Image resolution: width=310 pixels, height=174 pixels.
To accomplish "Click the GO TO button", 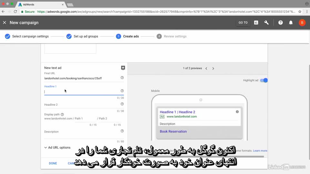I will [x=243, y=23].
